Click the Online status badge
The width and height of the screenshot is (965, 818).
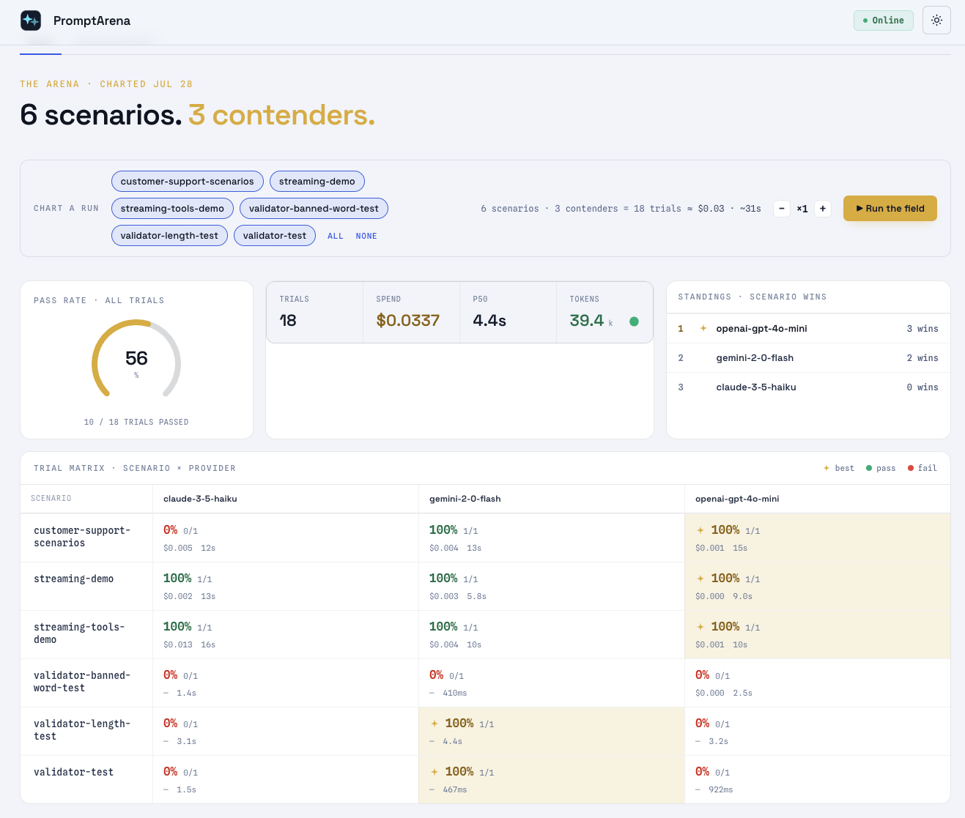pos(884,21)
